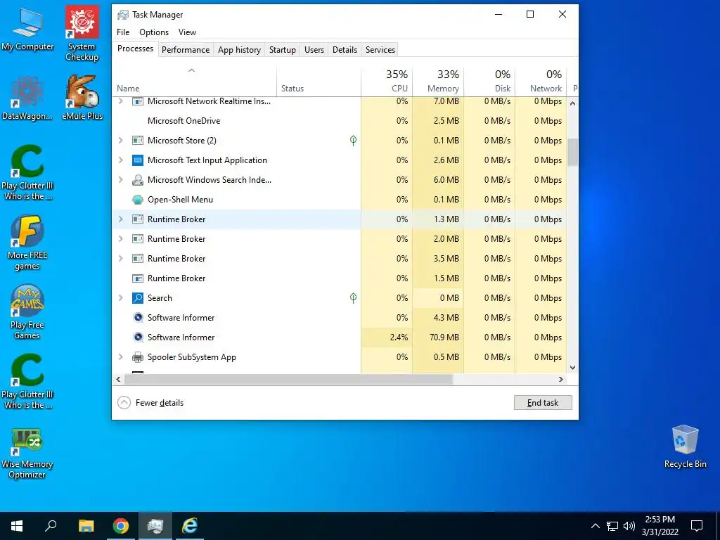Click the Software Informer icon using 70.9 MB

click(x=138, y=337)
